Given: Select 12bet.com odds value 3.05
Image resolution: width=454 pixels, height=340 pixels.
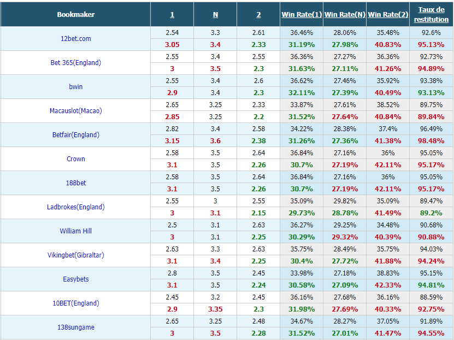Looking at the screenshot, I should coord(172,45).
